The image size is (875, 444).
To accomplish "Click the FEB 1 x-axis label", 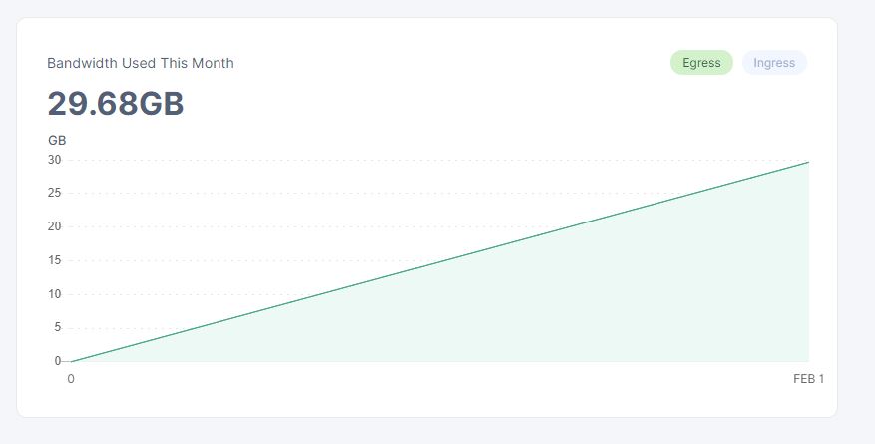I will tap(808, 379).
